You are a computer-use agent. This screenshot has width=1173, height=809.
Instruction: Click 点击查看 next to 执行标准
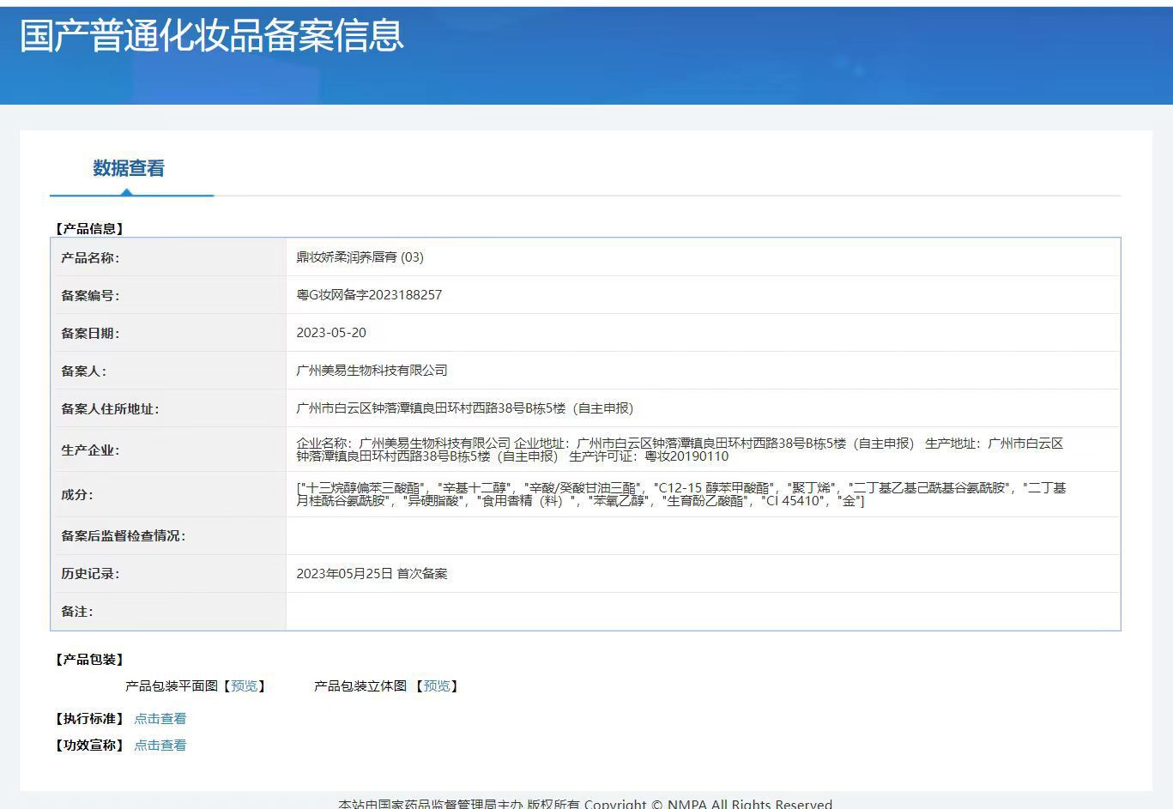160,719
